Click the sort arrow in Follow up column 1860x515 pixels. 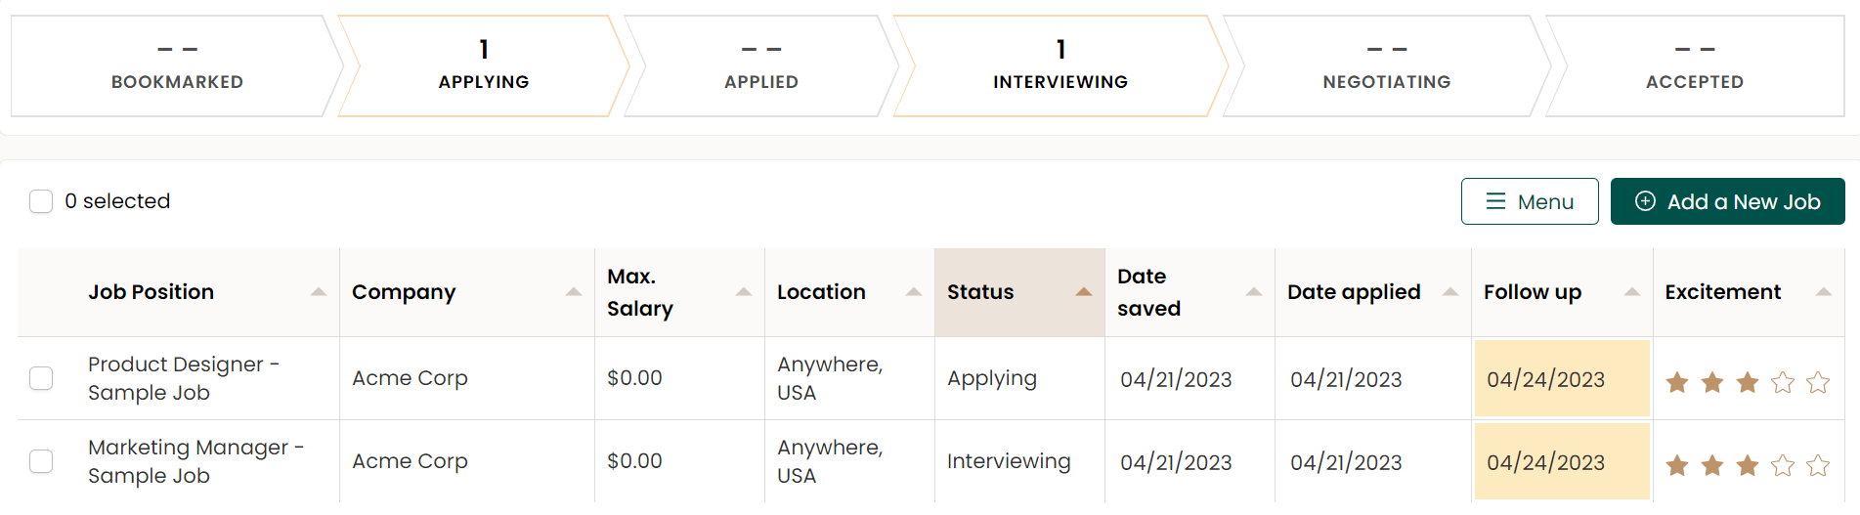click(1631, 292)
